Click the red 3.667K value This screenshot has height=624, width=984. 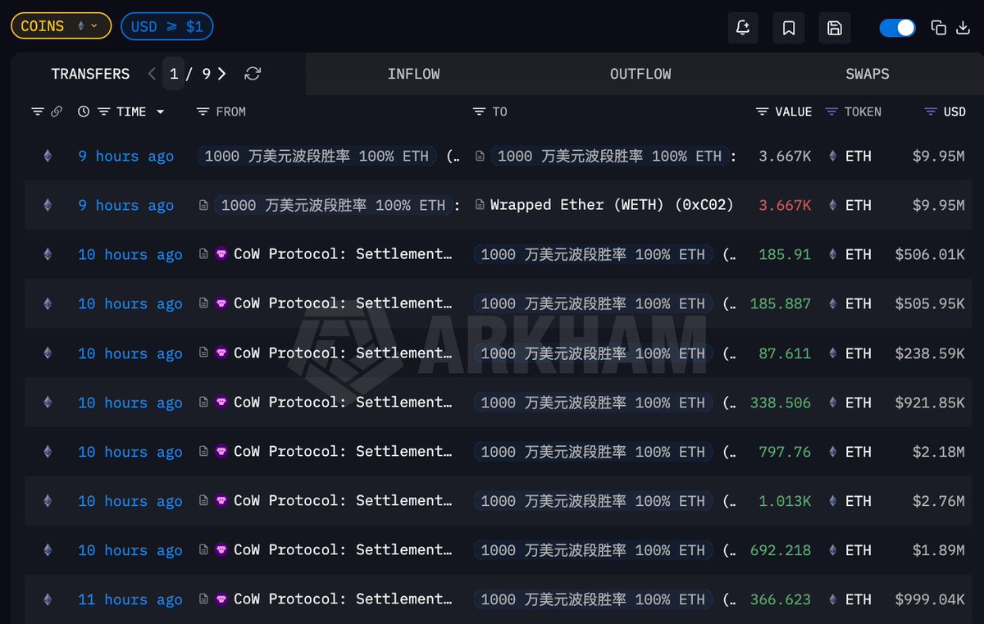click(785, 205)
